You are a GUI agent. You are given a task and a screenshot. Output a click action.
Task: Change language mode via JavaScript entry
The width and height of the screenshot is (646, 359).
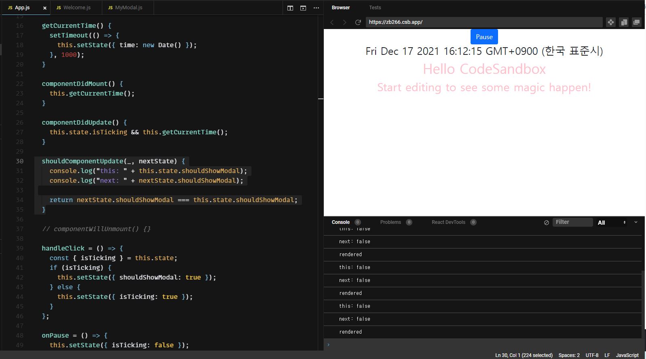click(627, 355)
